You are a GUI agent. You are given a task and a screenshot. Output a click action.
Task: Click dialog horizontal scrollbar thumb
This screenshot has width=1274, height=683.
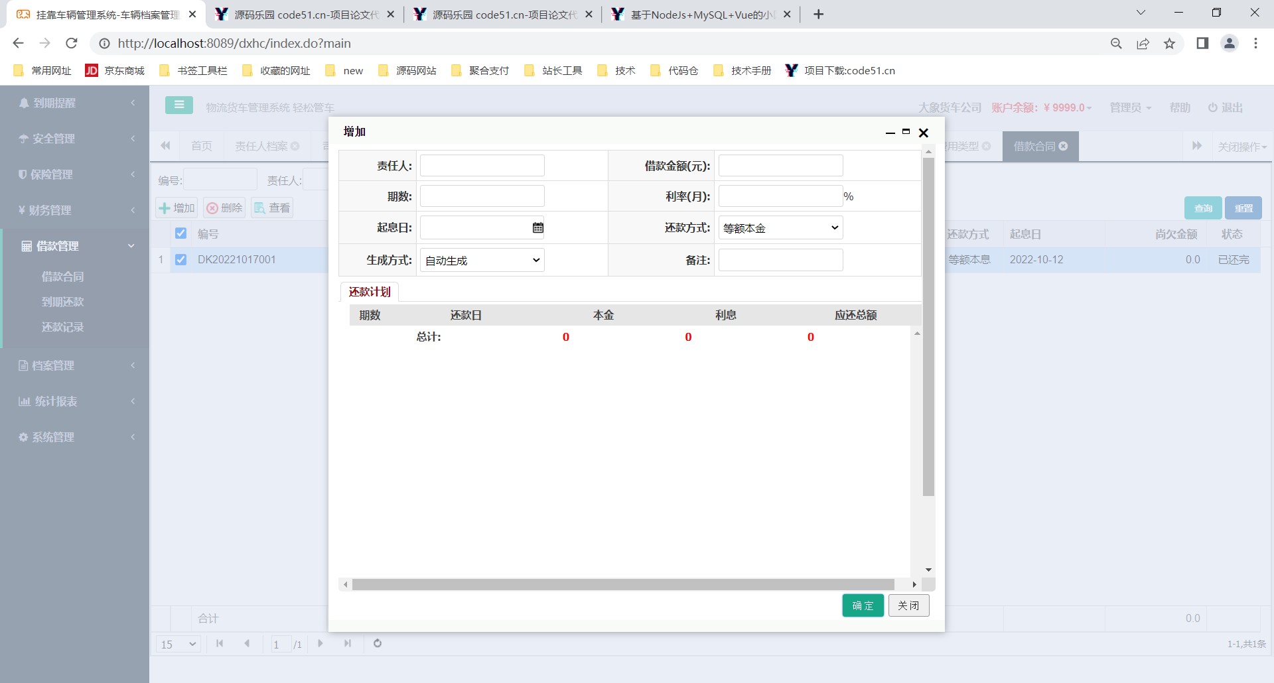(x=623, y=584)
